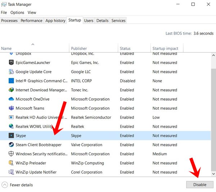Select the Microsoft OneDrive entry name
This screenshot has height=192, width=216.
click(32, 99)
